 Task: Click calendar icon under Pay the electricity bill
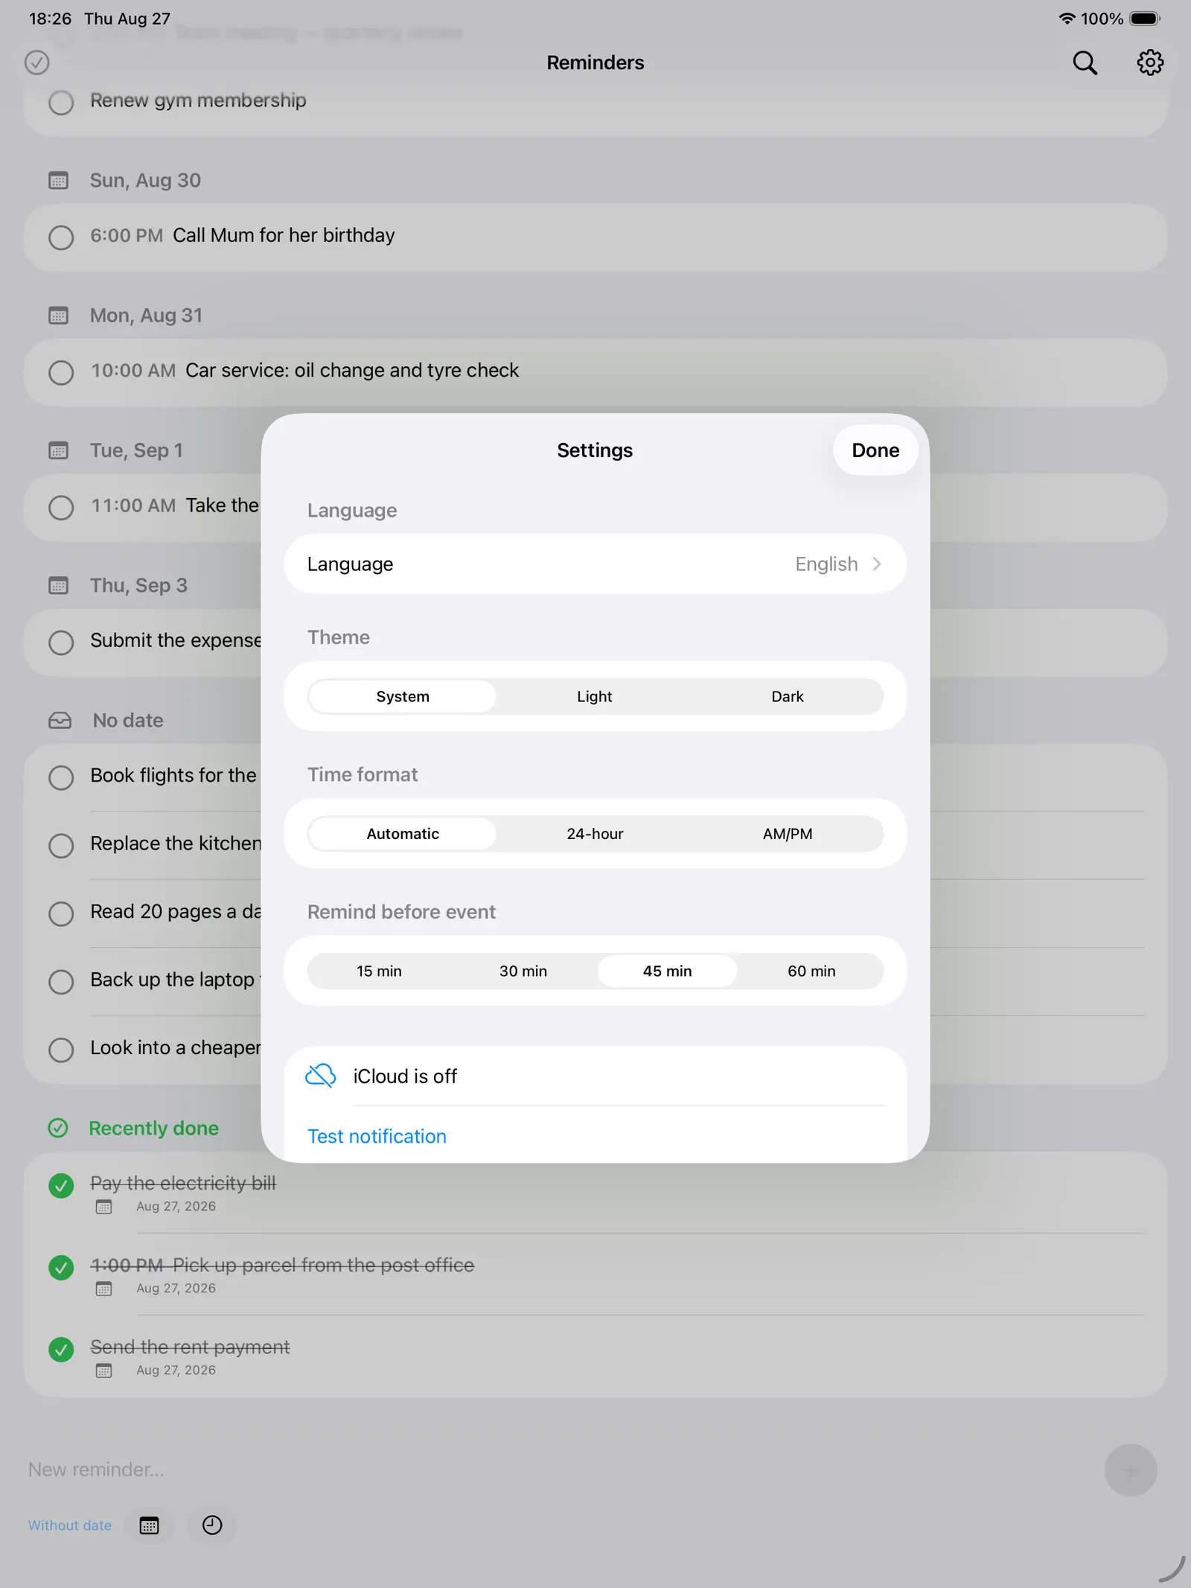tap(104, 1206)
